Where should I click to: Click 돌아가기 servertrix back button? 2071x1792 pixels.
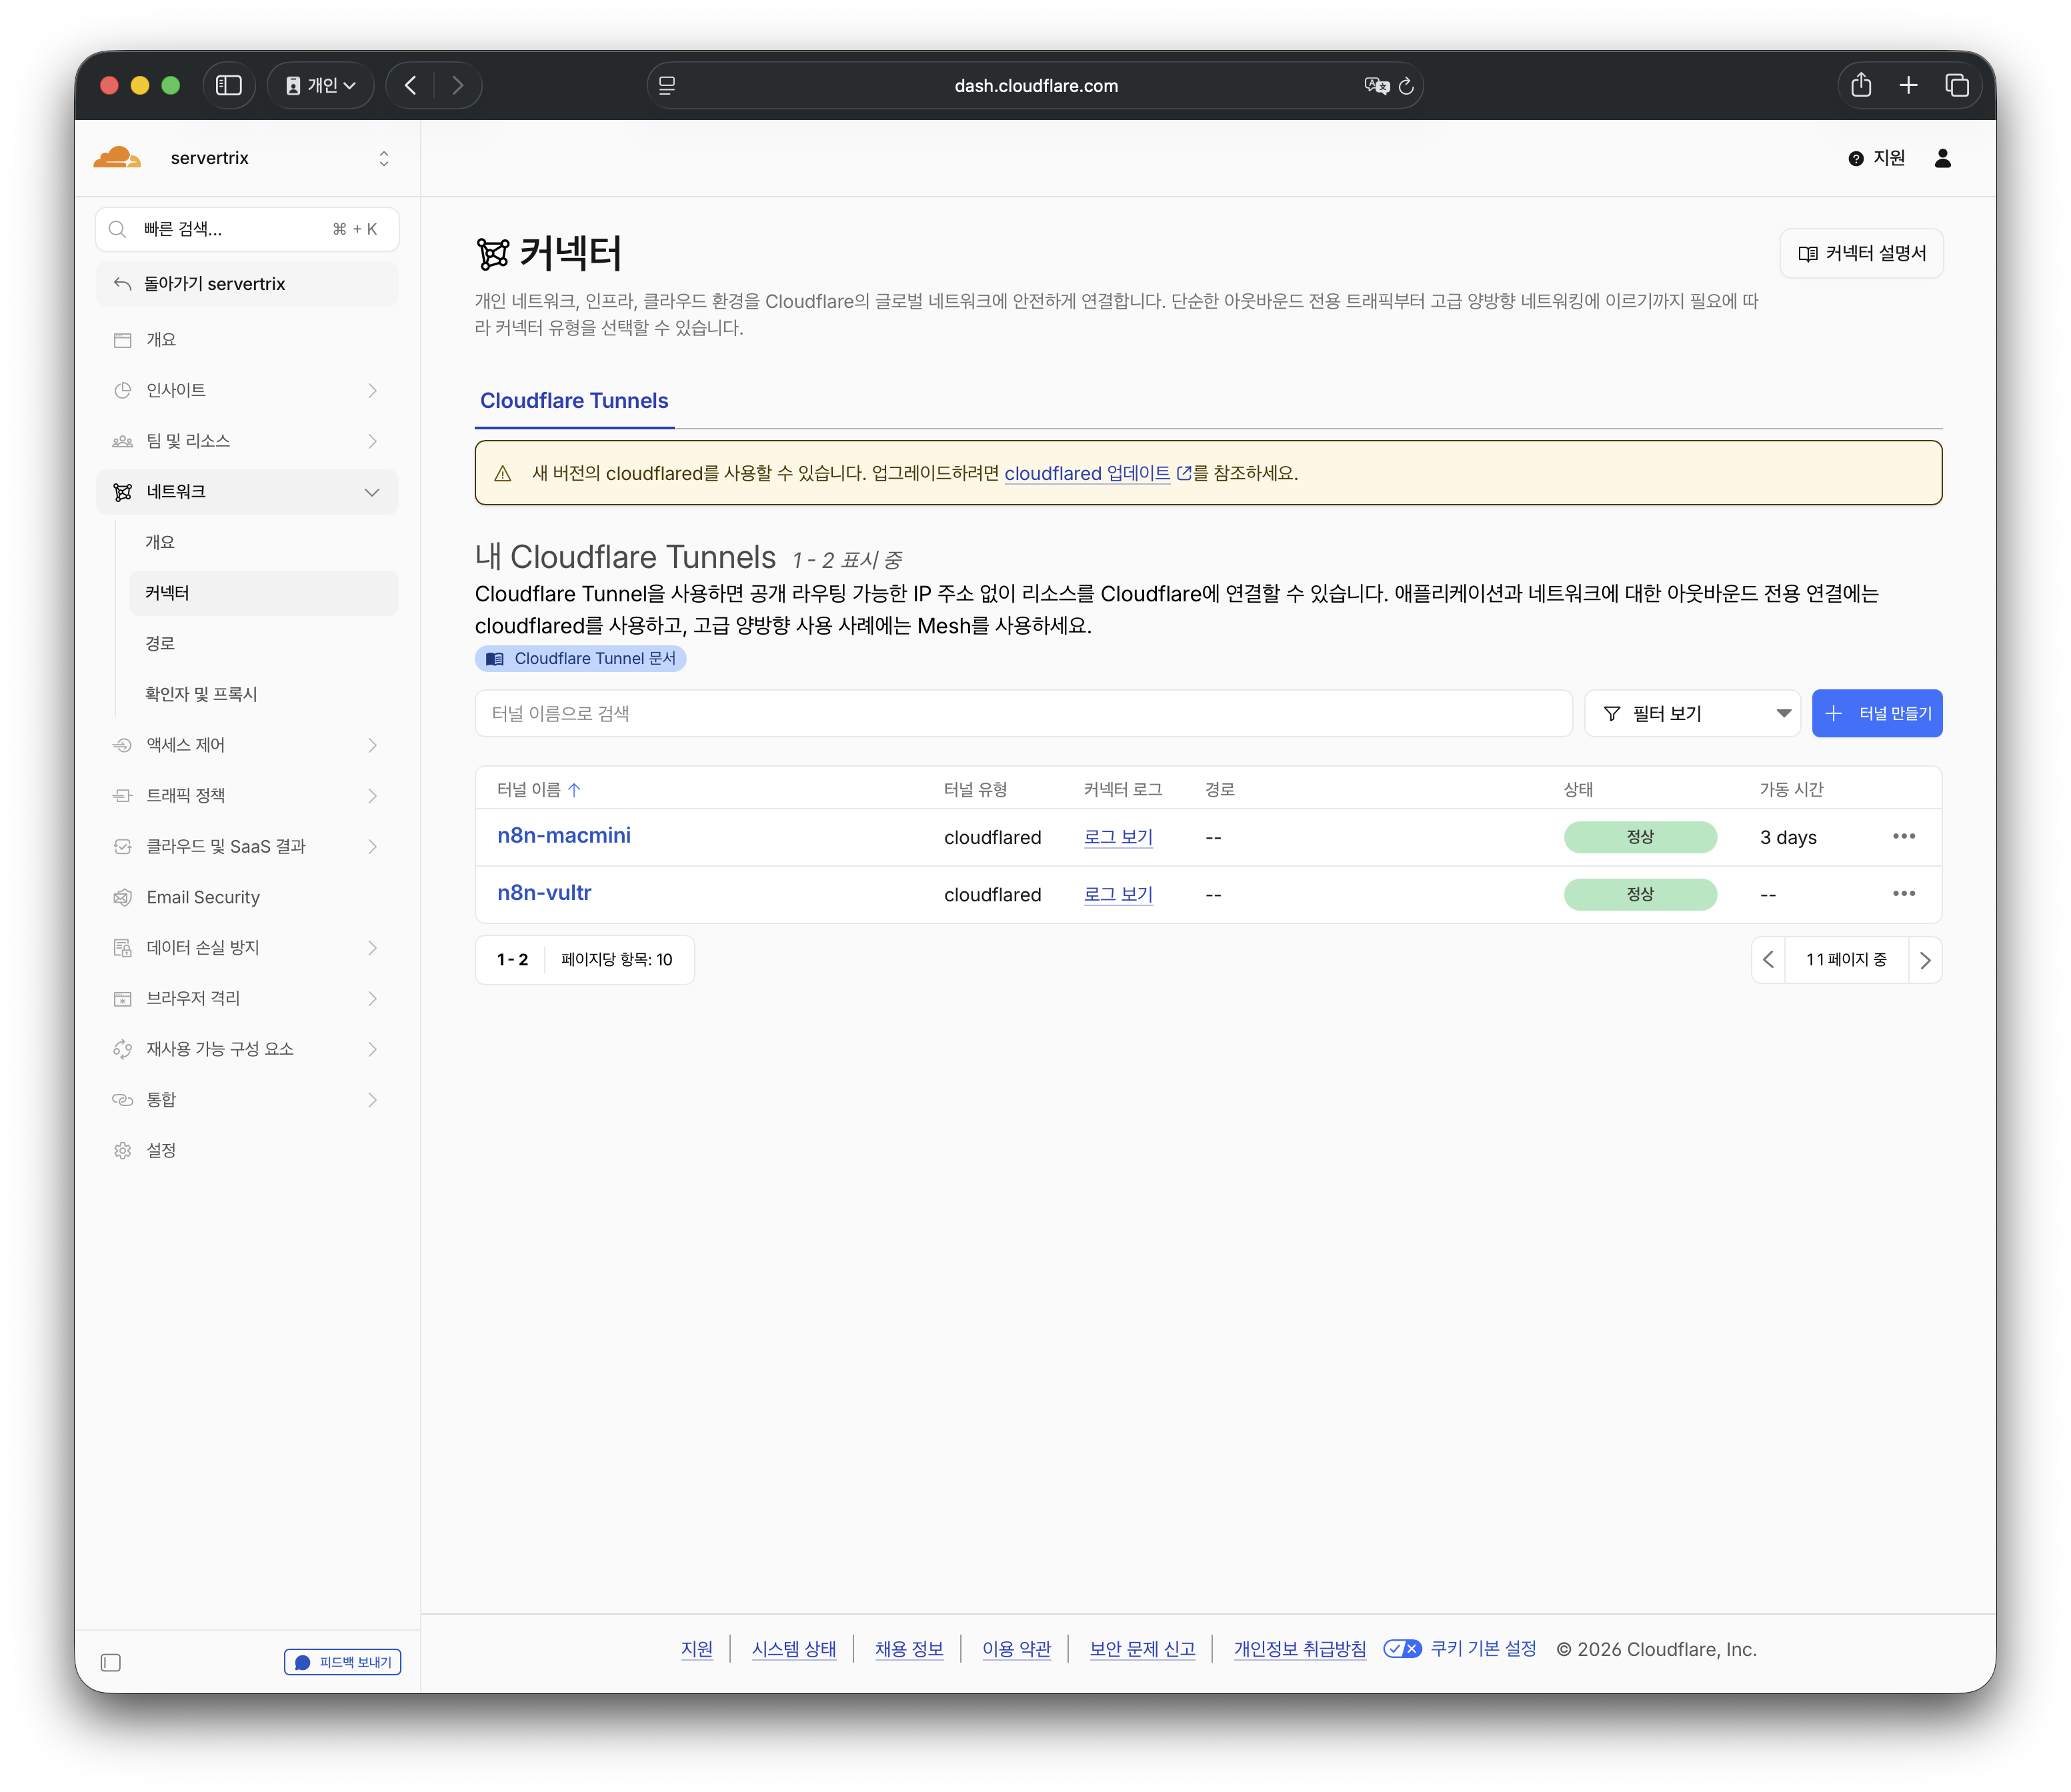click(x=247, y=284)
